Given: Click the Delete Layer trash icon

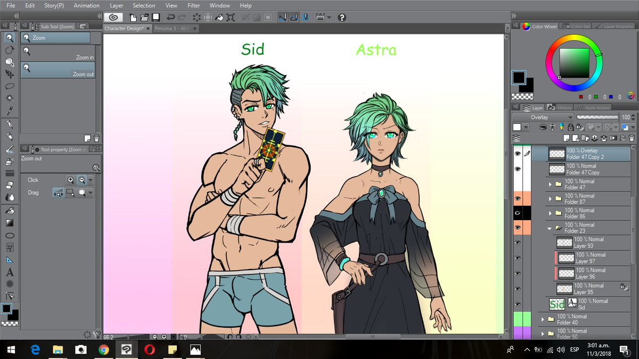Looking at the screenshot, I should tap(632, 138).
